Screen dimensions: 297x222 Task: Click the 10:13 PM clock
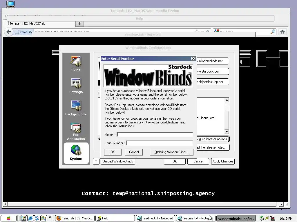tap(286, 219)
